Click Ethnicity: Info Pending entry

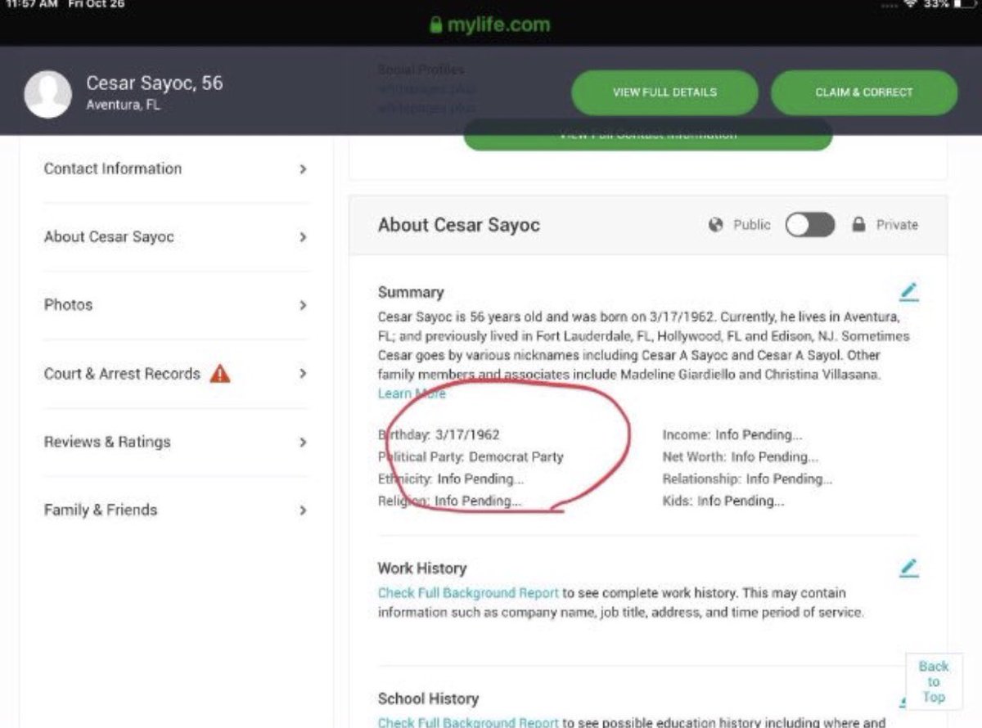point(451,479)
